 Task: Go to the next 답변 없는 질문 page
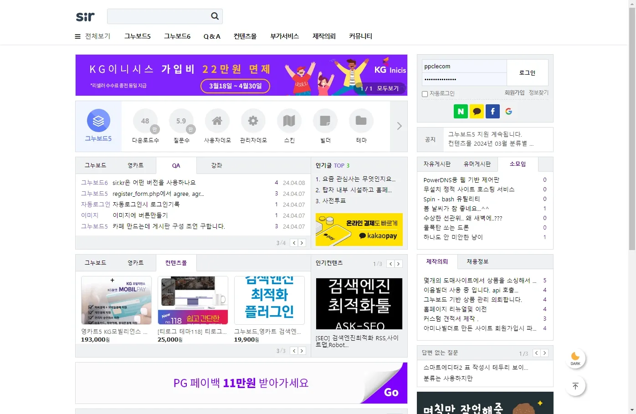point(544,353)
